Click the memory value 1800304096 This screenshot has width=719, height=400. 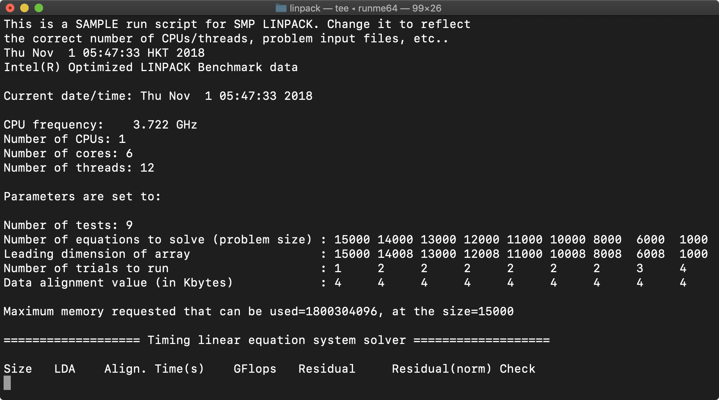pos(341,311)
